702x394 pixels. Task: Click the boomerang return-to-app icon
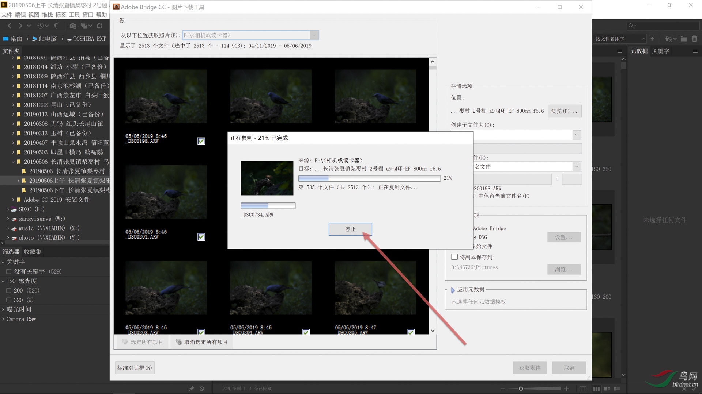57,26
